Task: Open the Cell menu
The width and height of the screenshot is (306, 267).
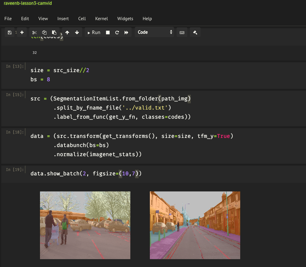Action: click(82, 19)
